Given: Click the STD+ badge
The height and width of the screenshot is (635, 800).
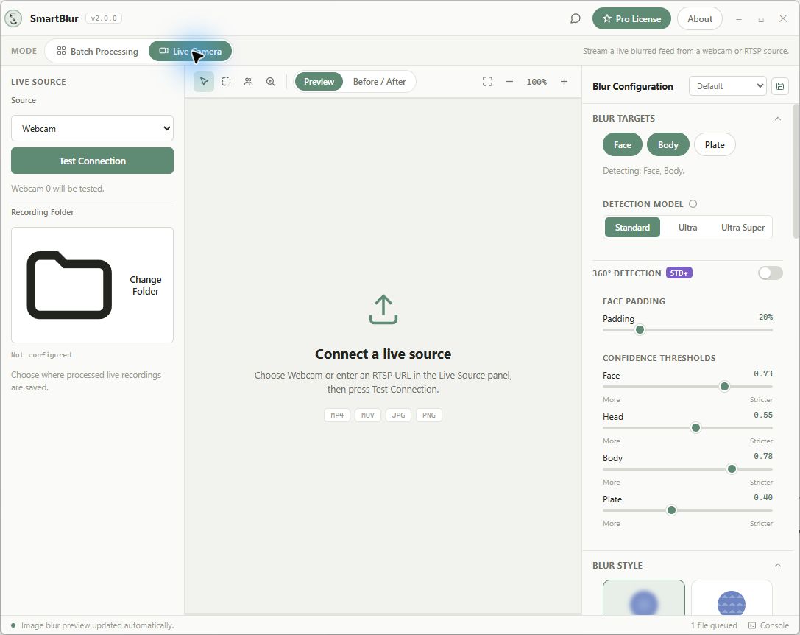Looking at the screenshot, I should point(679,273).
